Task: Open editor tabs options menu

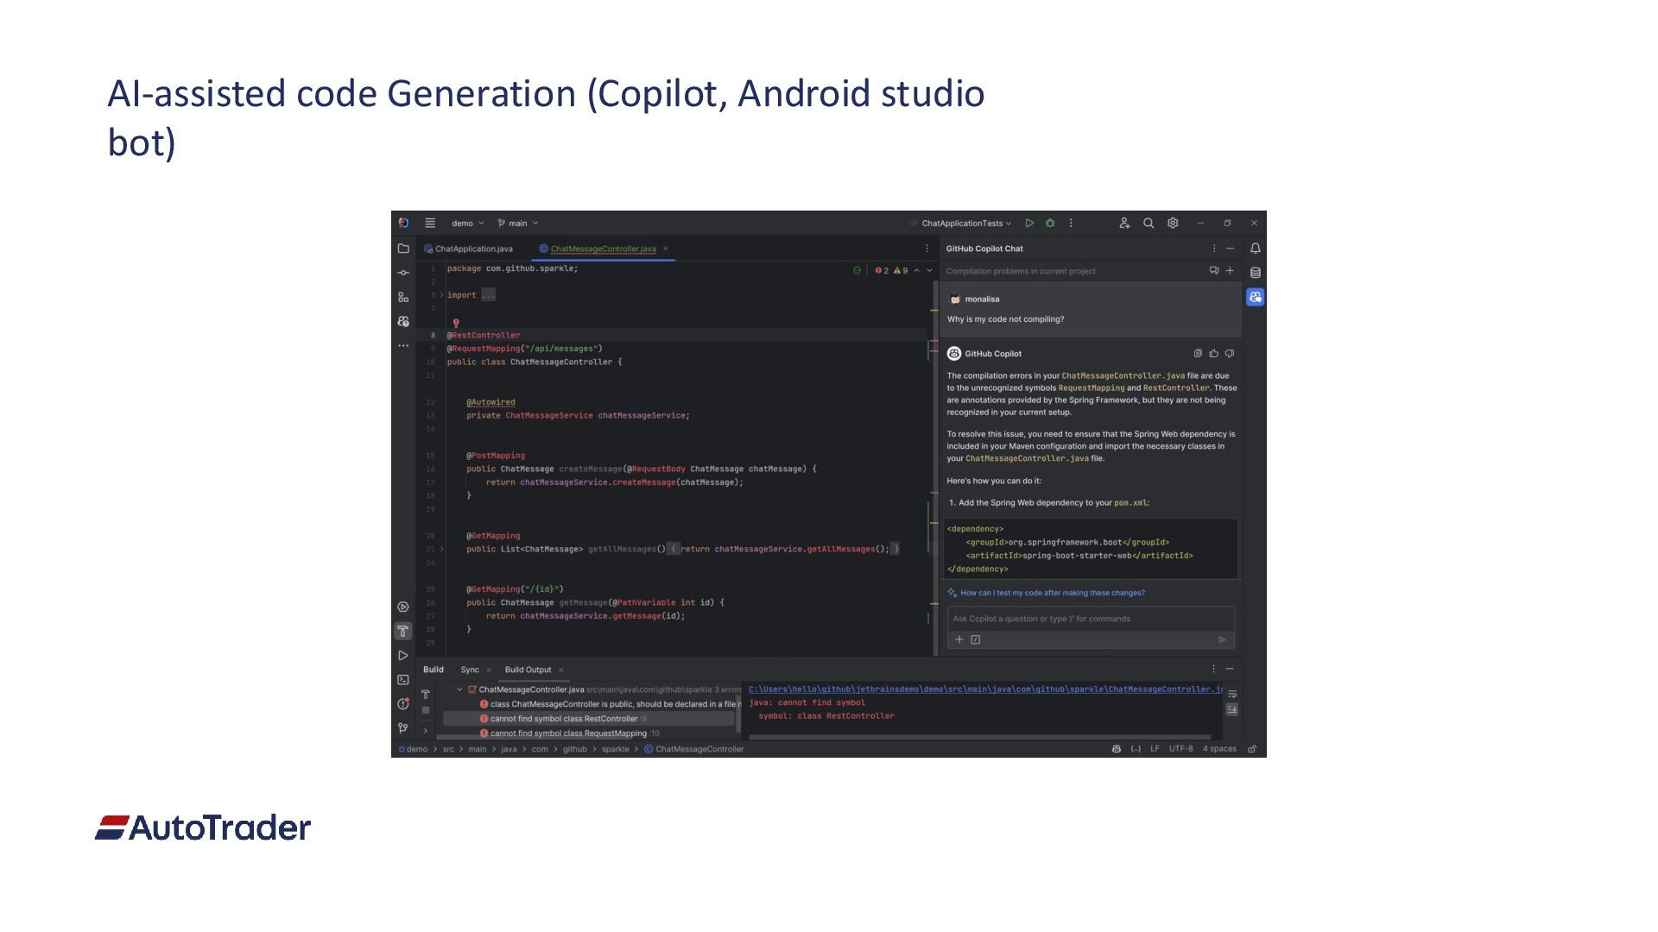Action: [x=927, y=249]
